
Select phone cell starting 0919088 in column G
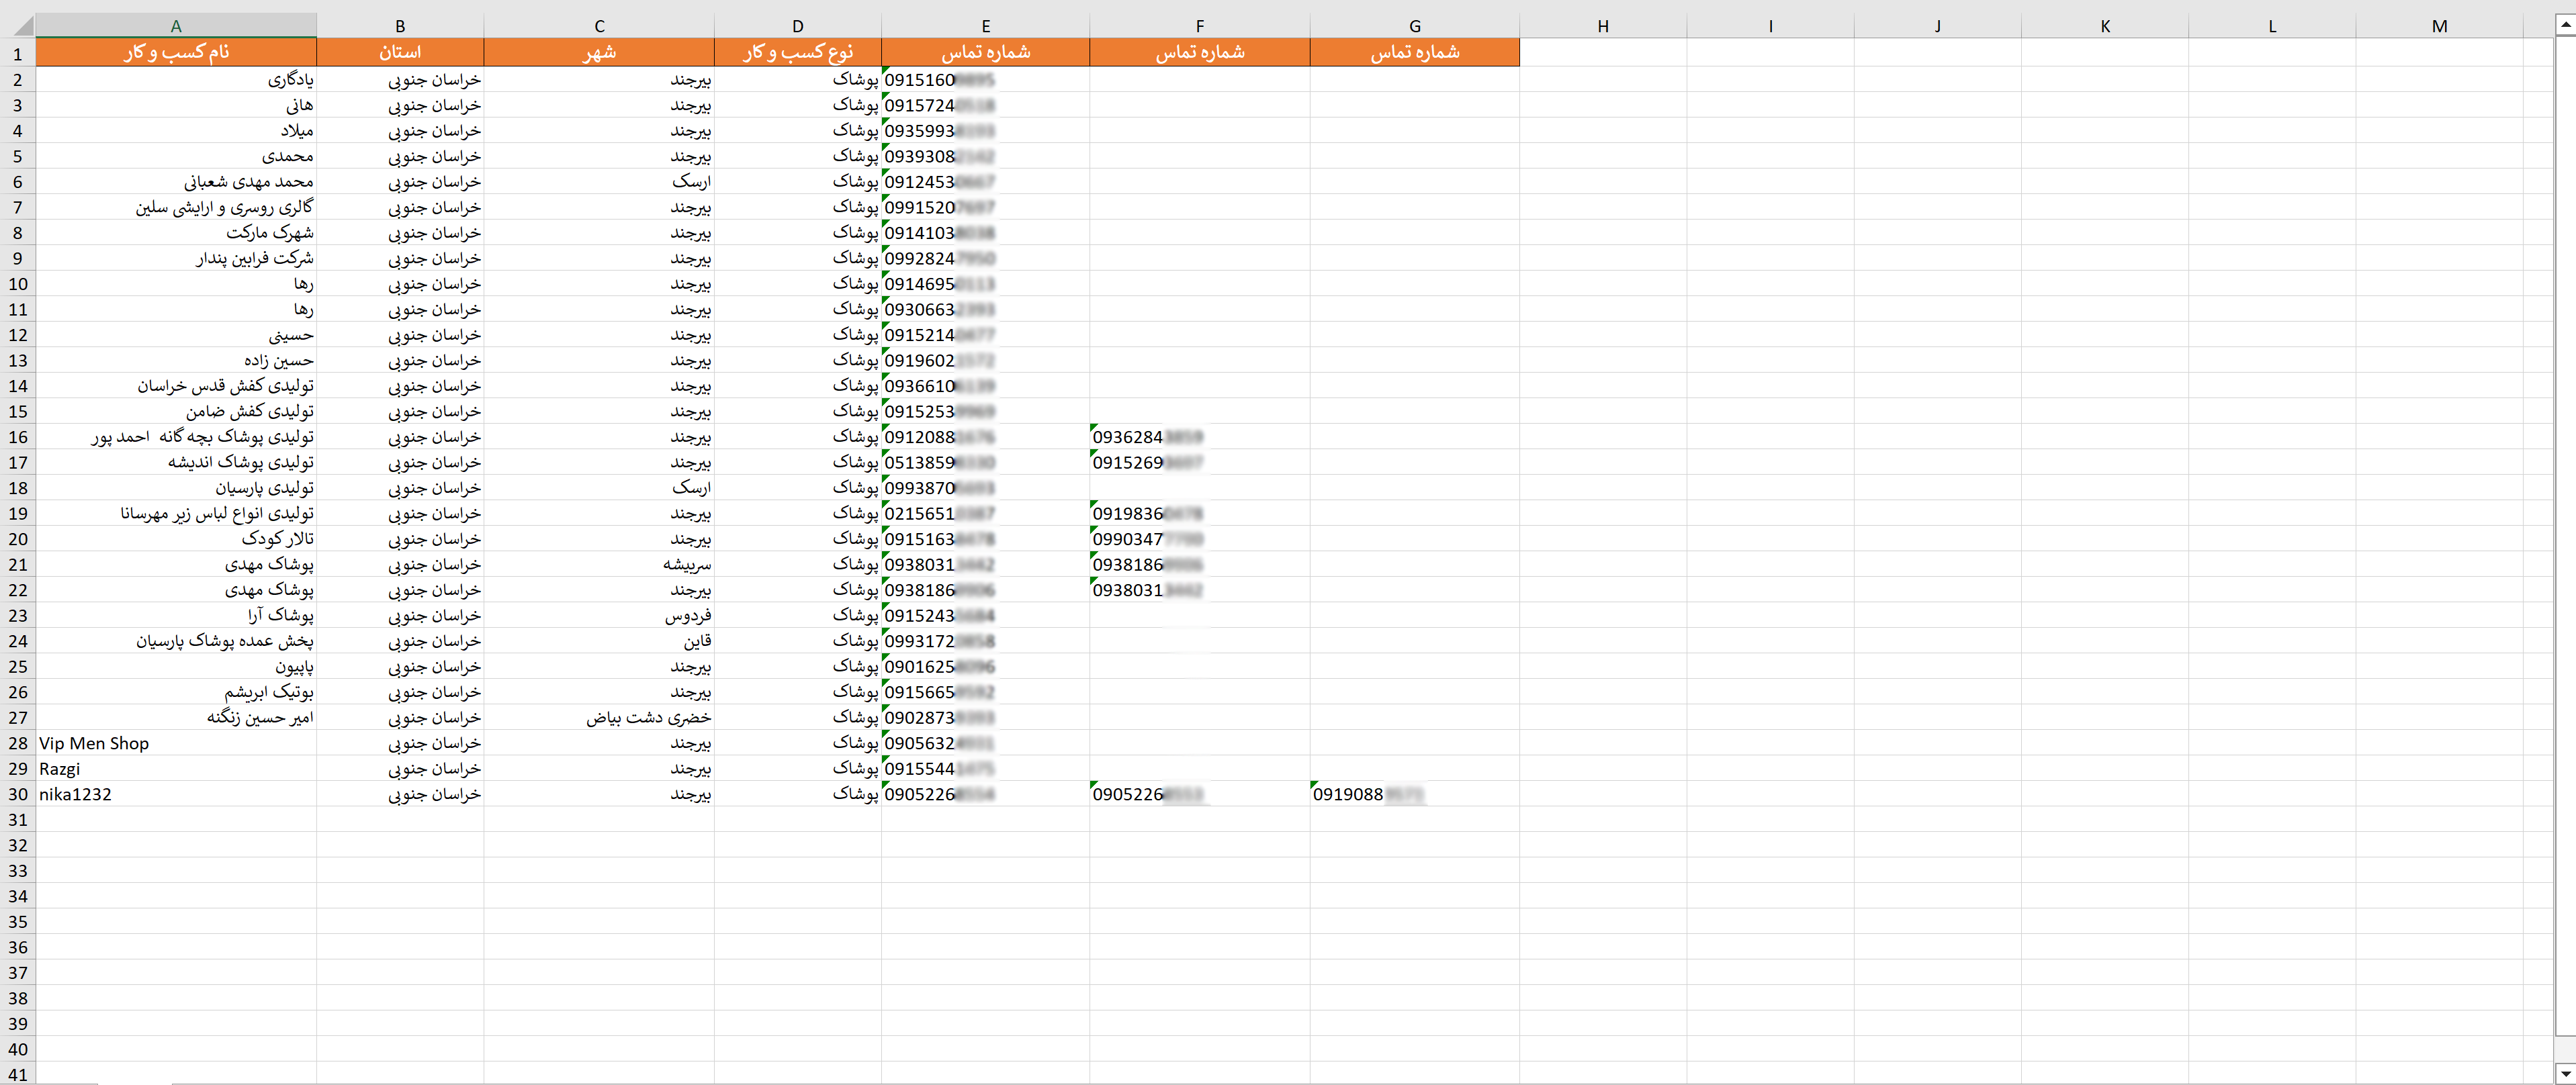point(1415,794)
